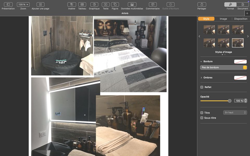Open the Pas de bordure dropdown
The image size is (250, 156).
point(223,68)
